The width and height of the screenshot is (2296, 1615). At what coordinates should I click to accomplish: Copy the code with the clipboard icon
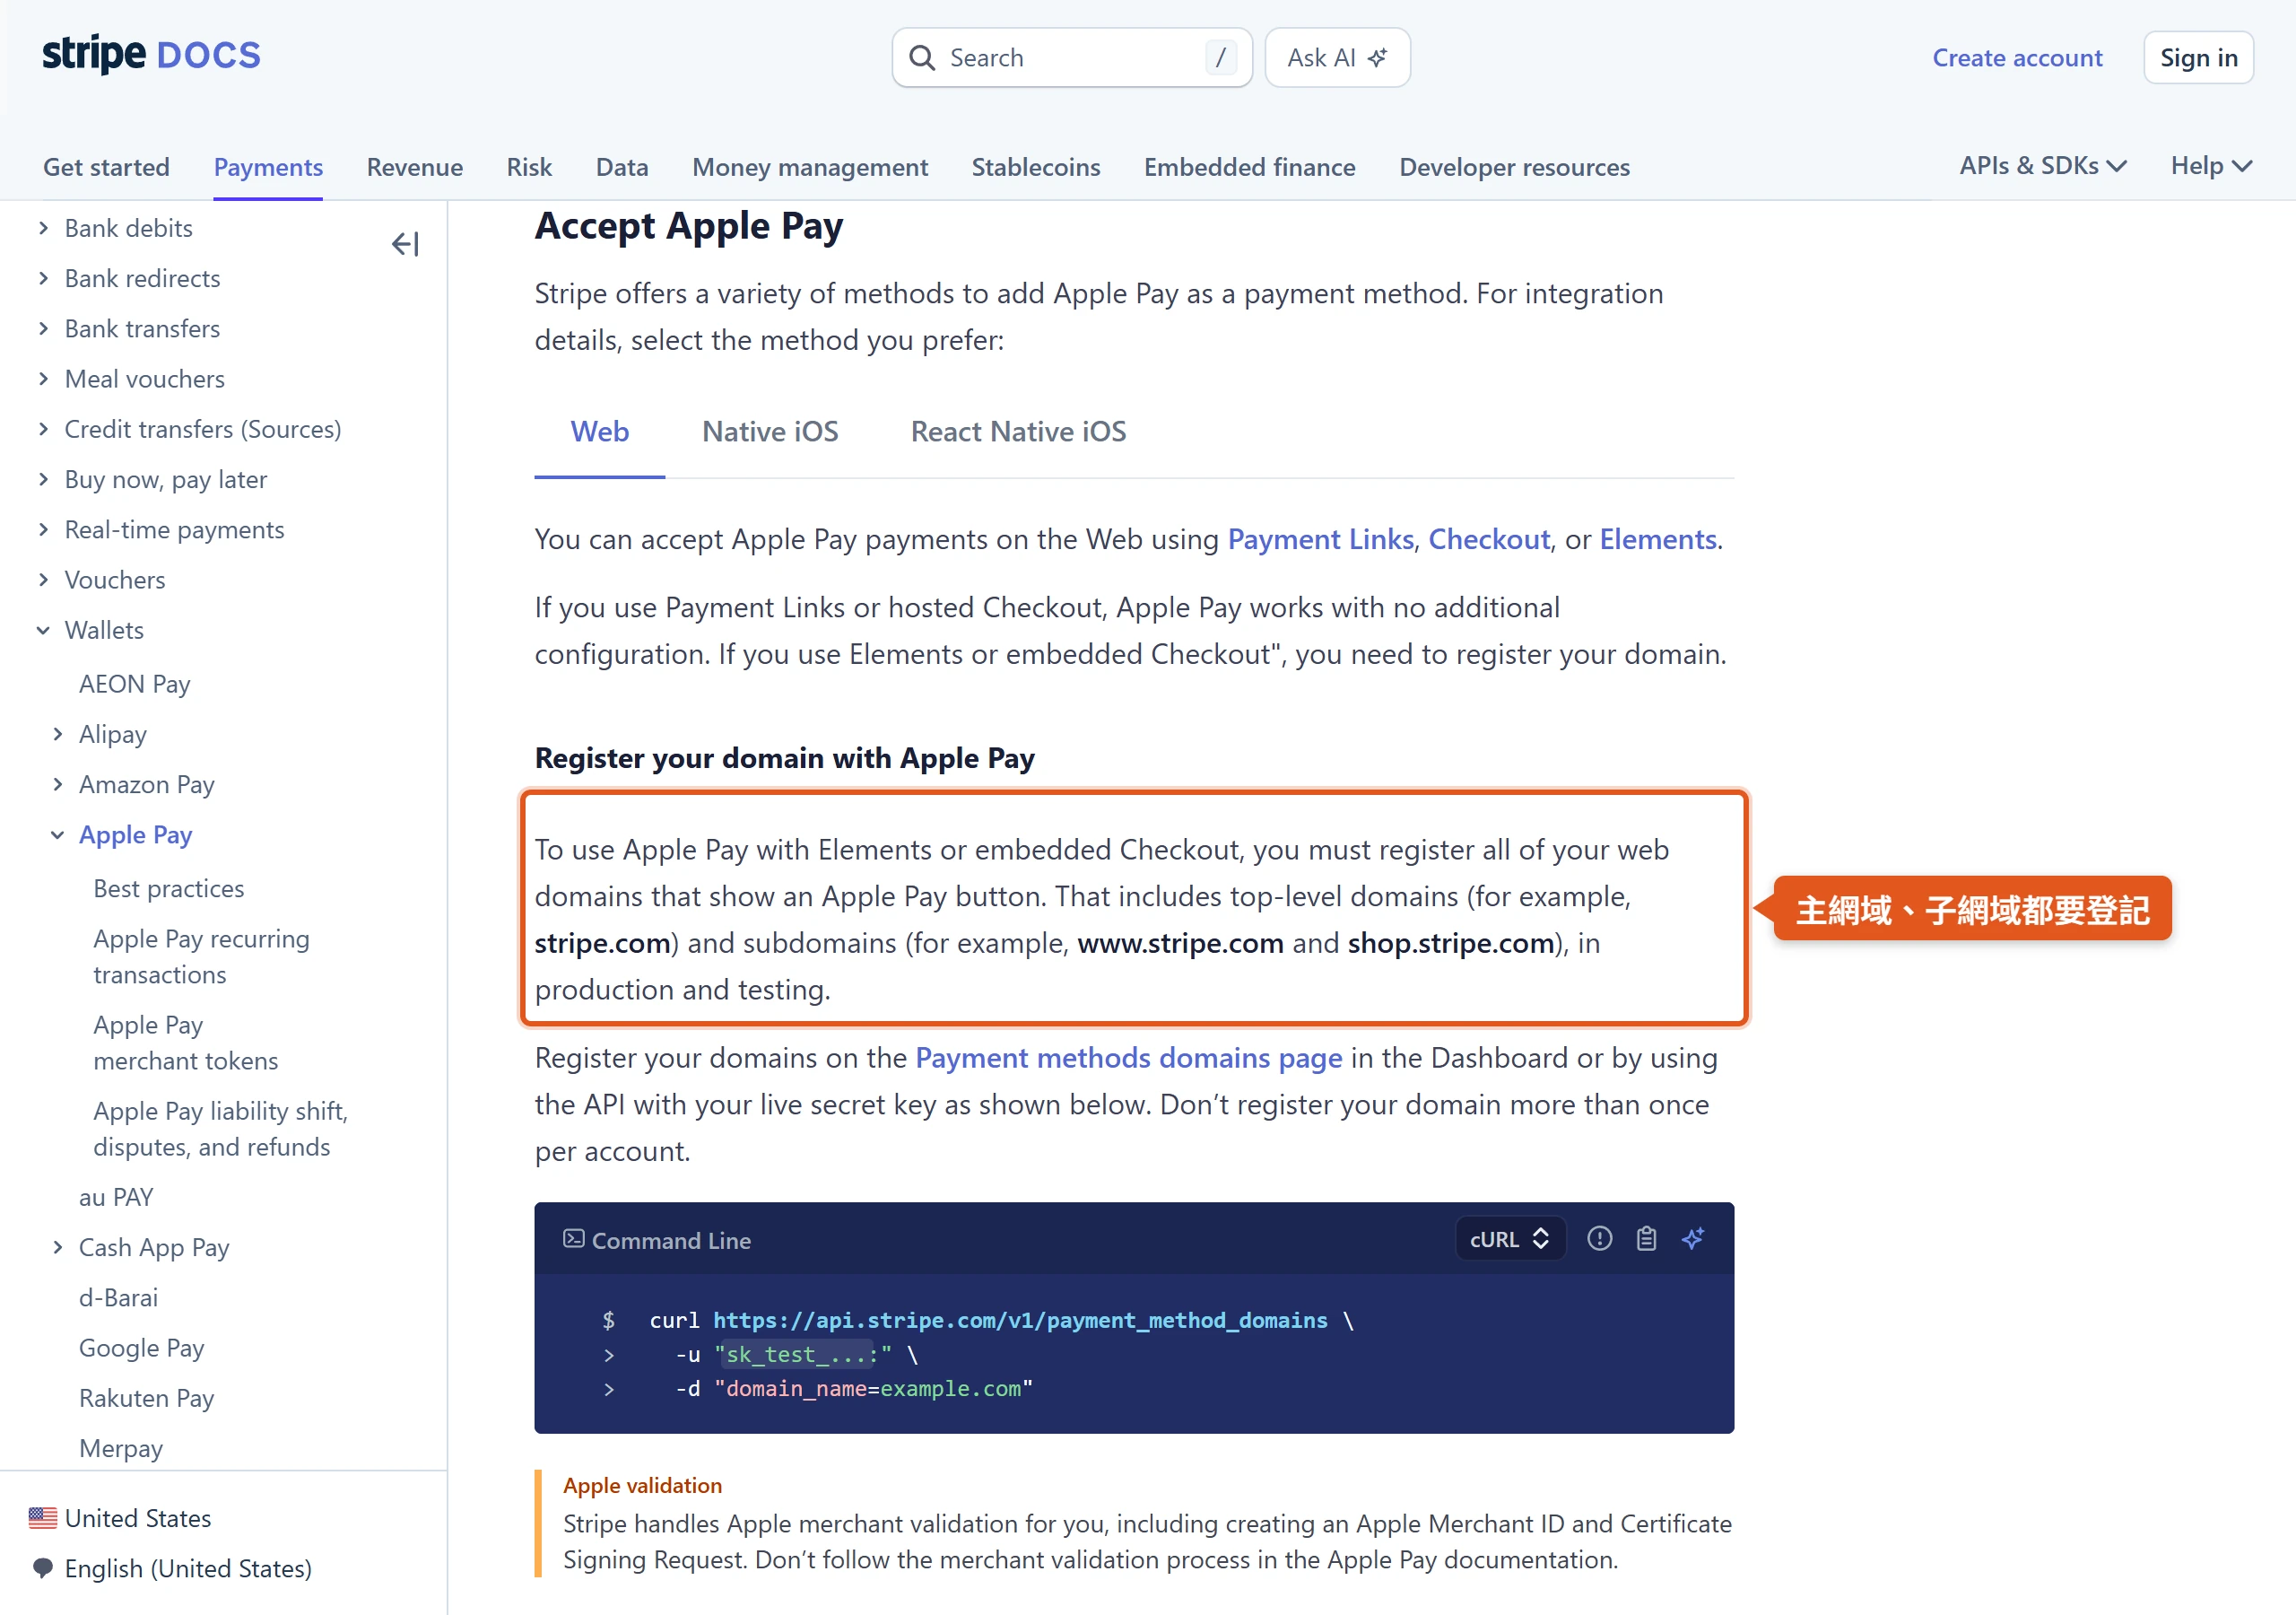(x=1646, y=1239)
